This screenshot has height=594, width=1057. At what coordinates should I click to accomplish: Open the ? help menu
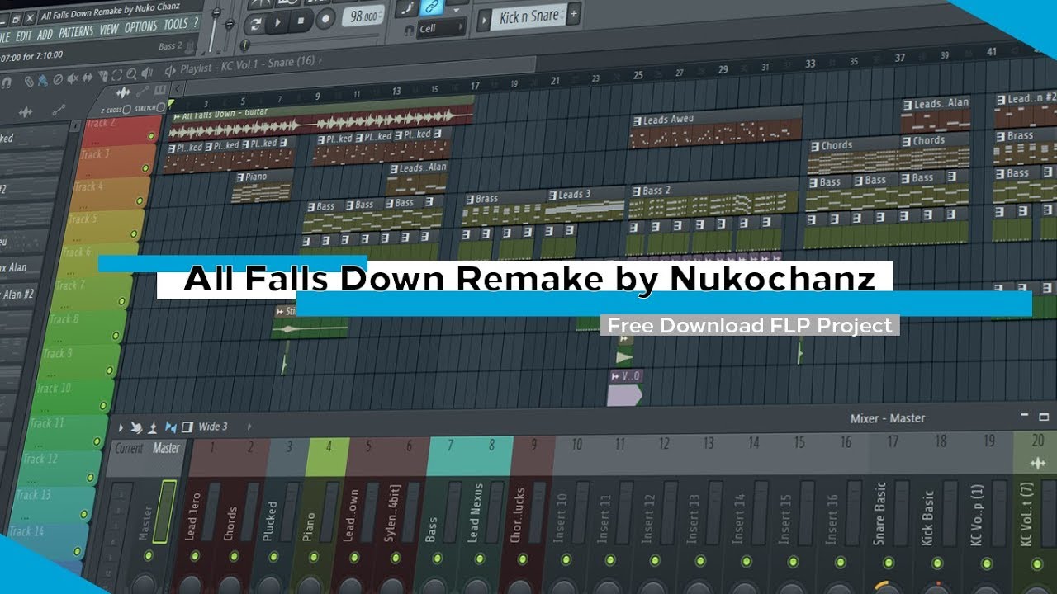(196, 21)
